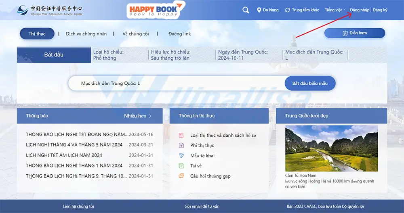Click the location pin icon beside Da Nang
The width and height of the screenshot is (404, 213).
(259, 10)
